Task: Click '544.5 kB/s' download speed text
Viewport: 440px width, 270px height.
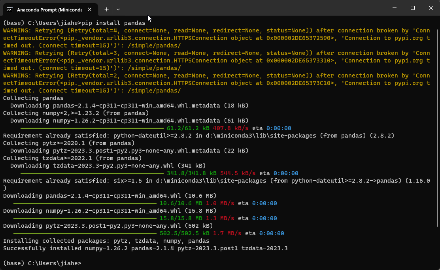Action: 238,173
